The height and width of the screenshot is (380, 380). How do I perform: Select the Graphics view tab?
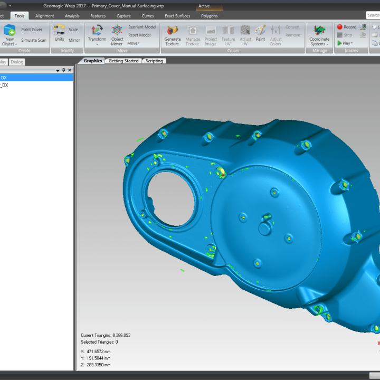click(x=92, y=61)
